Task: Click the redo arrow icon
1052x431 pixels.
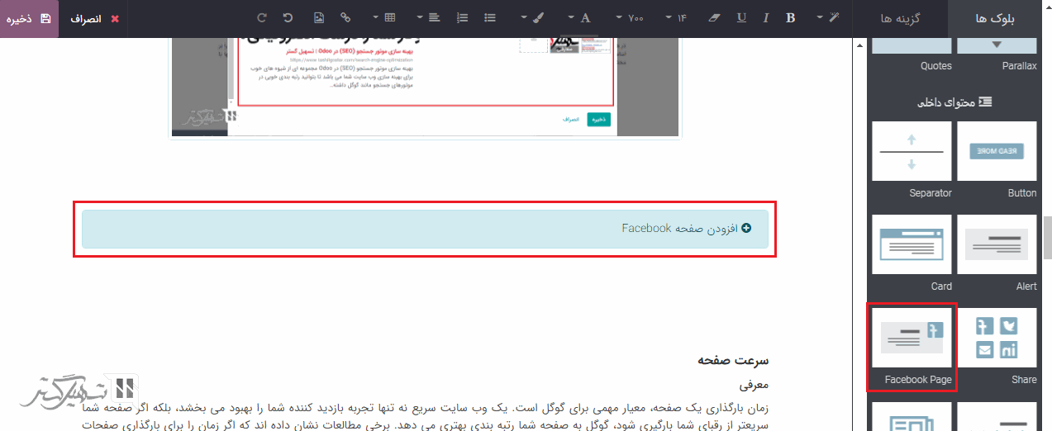Action: [262, 17]
